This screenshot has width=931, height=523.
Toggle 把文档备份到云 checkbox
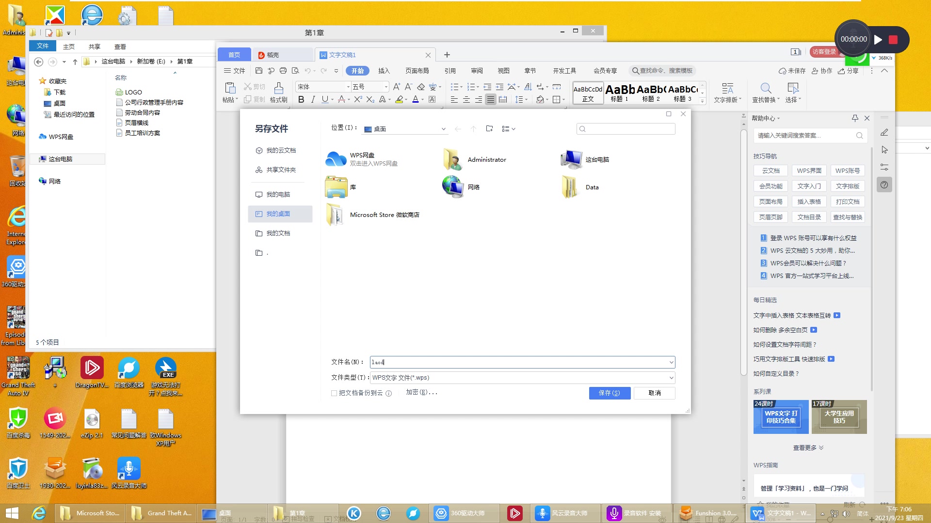[335, 392]
